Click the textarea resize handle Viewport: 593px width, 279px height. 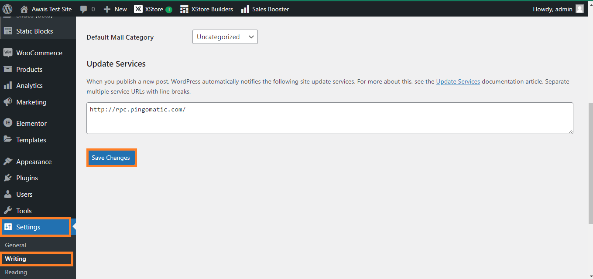tap(570, 131)
